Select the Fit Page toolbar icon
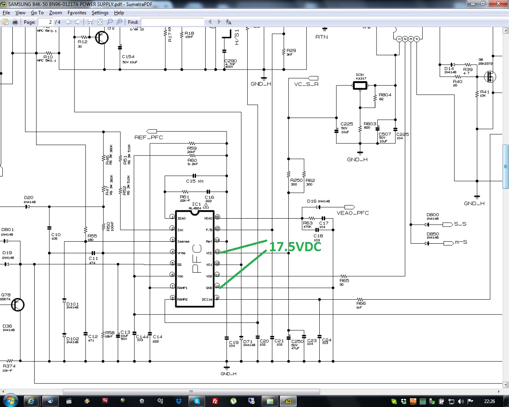The image size is (509, 407). point(100,22)
